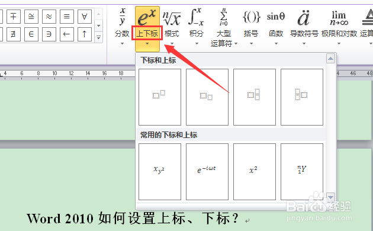
Task: Open the 分数 (Fraction) structures menu
Action: [x=122, y=26]
